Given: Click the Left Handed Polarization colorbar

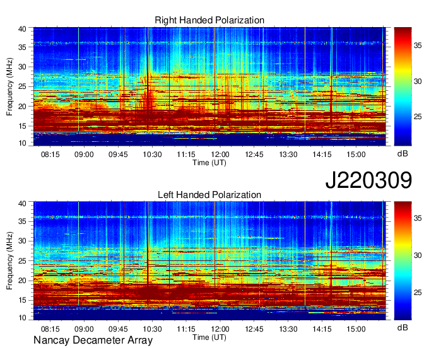Looking at the screenshot, I should (x=403, y=261).
